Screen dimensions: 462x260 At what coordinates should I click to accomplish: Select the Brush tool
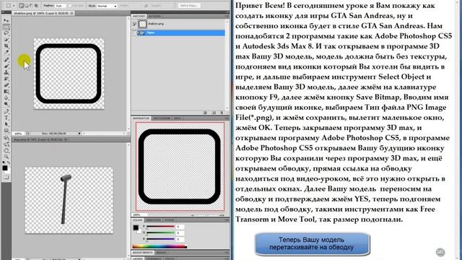(x=6, y=66)
